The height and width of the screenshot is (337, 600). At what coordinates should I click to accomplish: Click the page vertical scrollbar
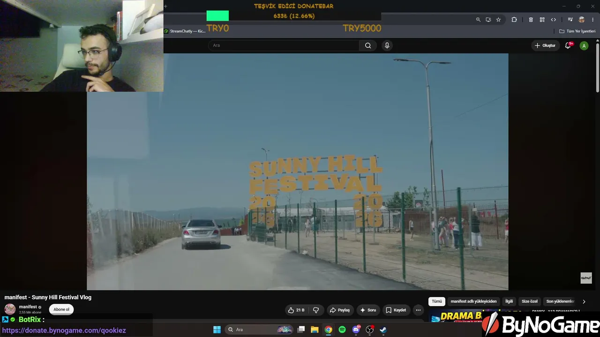[x=598, y=68]
